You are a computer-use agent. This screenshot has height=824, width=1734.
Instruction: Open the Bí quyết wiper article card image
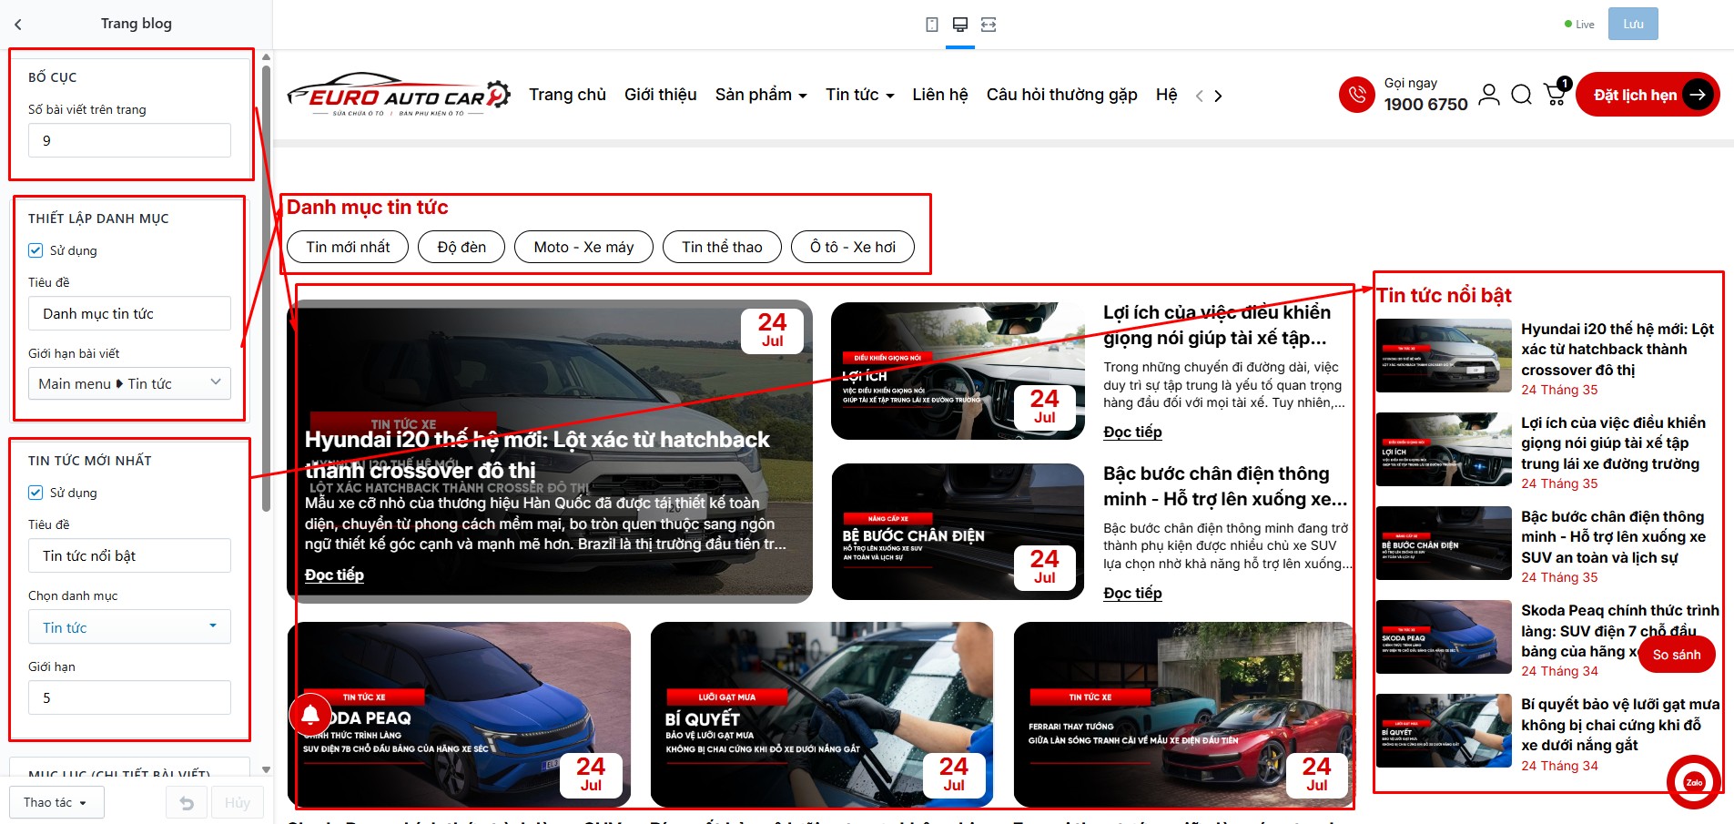(822, 714)
